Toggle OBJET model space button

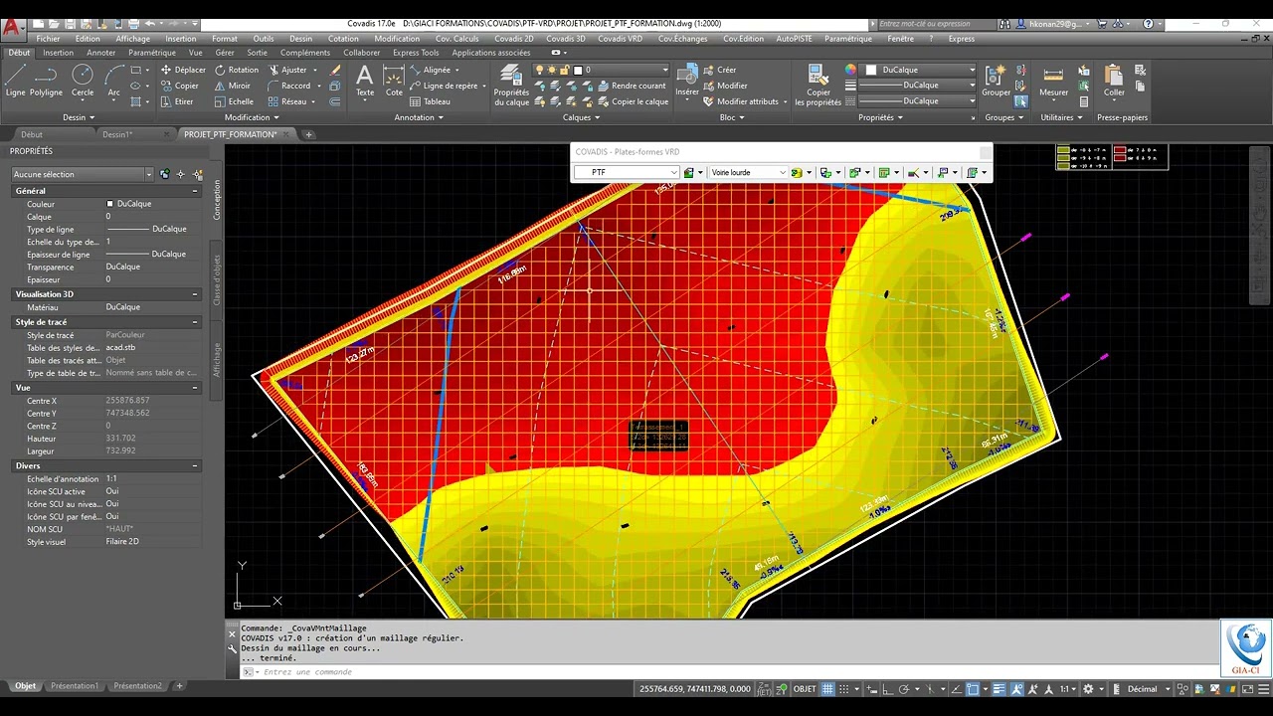(x=804, y=689)
